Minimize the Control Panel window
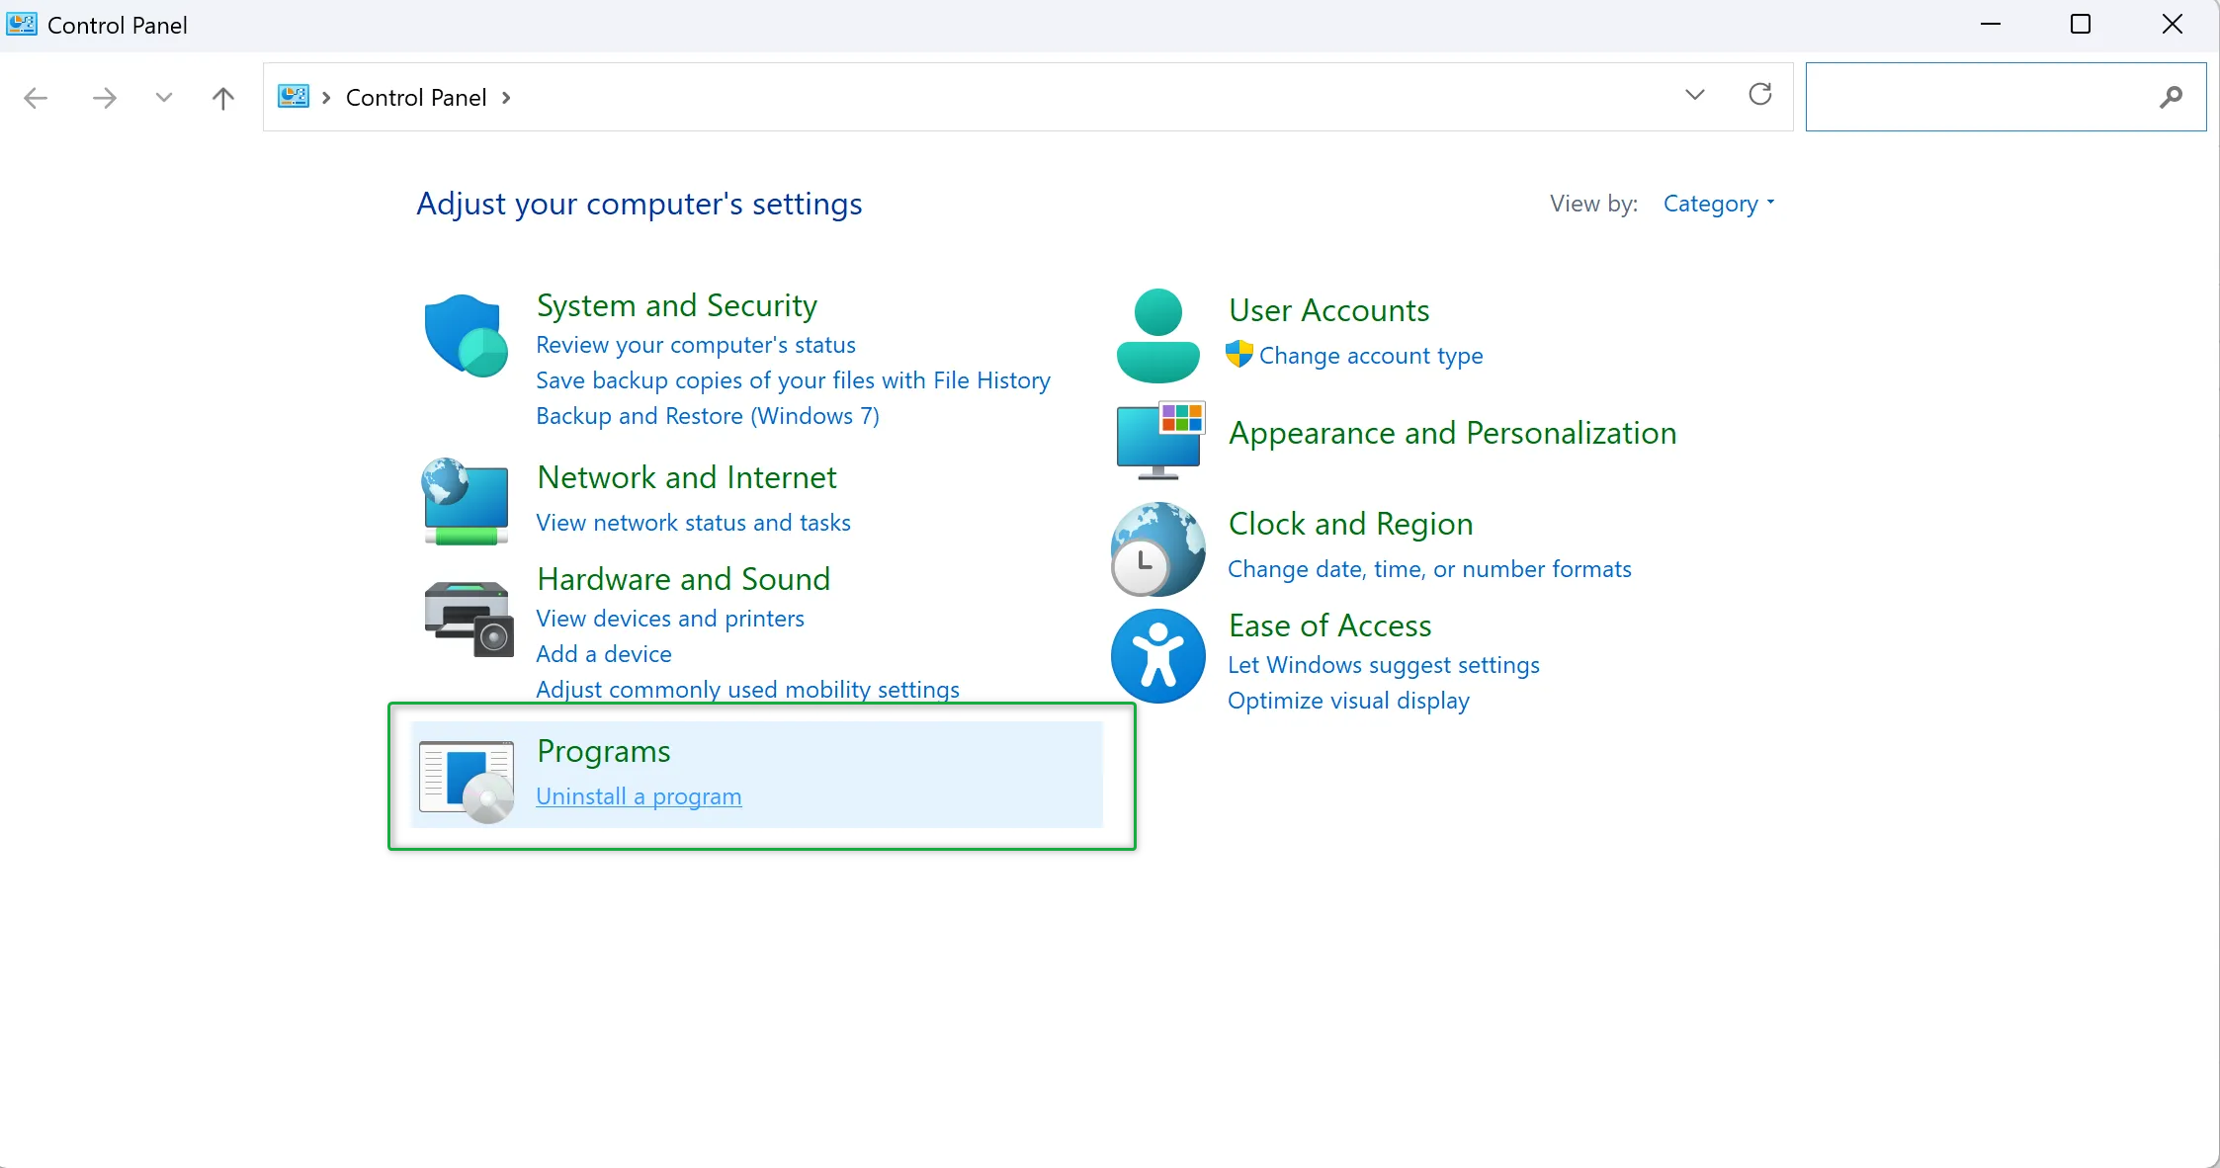This screenshot has height=1168, width=2220. pyautogui.click(x=1991, y=25)
